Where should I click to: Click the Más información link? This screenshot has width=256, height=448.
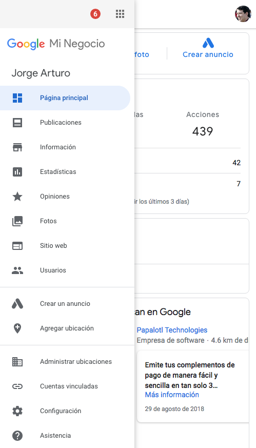click(x=172, y=395)
